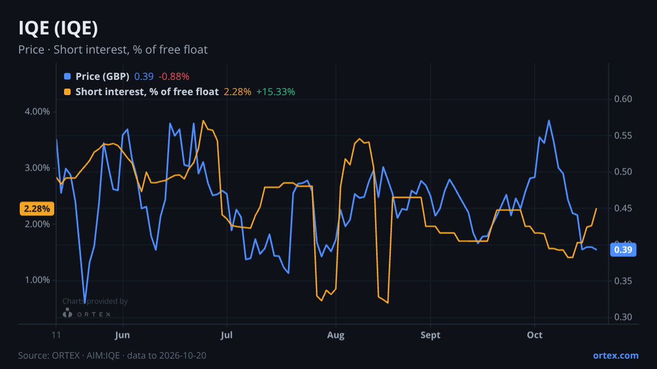The image size is (657, 369).
Task: Click the chart title IQE (IQE)
Action: pyautogui.click(x=58, y=27)
